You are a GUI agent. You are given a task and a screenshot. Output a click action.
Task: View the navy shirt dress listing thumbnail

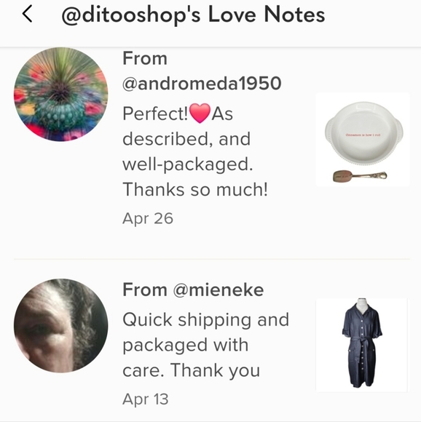[x=361, y=344]
